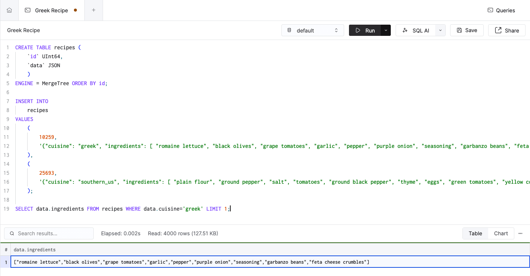Switch results view to Table

point(475,233)
